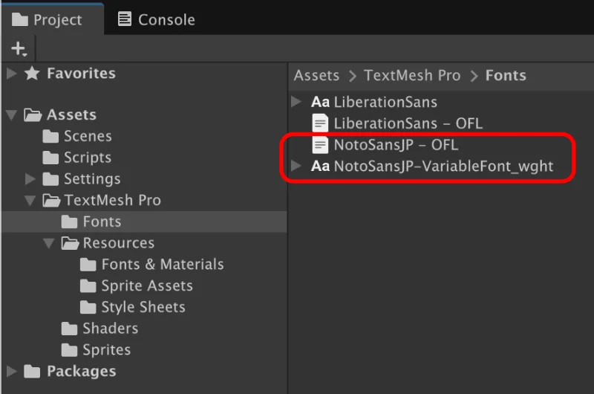Go to TextMesh Pro breadcrumb link
Viewport: 594px width, 394px height.
point(412,76)
